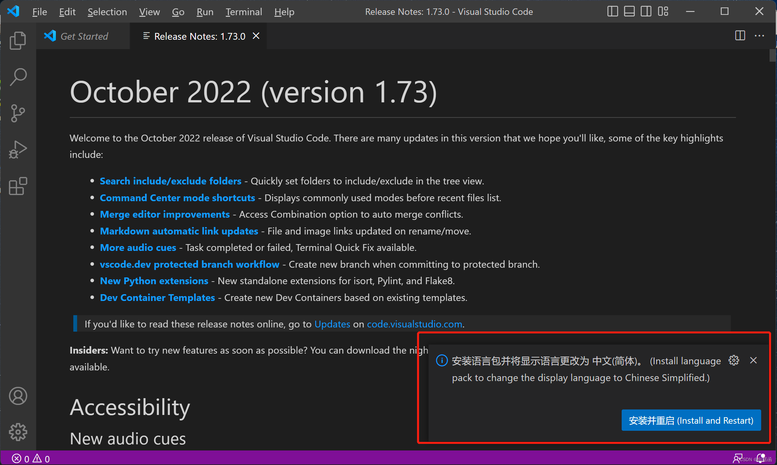Open notification settings gear icon
The image size is (777, 465).
click(x=734, y=360)
